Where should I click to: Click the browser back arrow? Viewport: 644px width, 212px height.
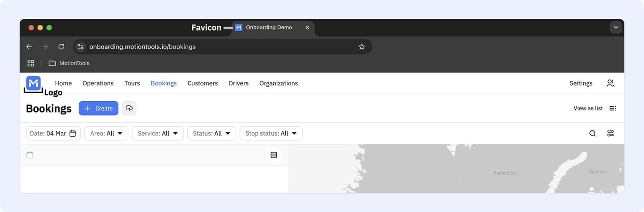[29, 47]
